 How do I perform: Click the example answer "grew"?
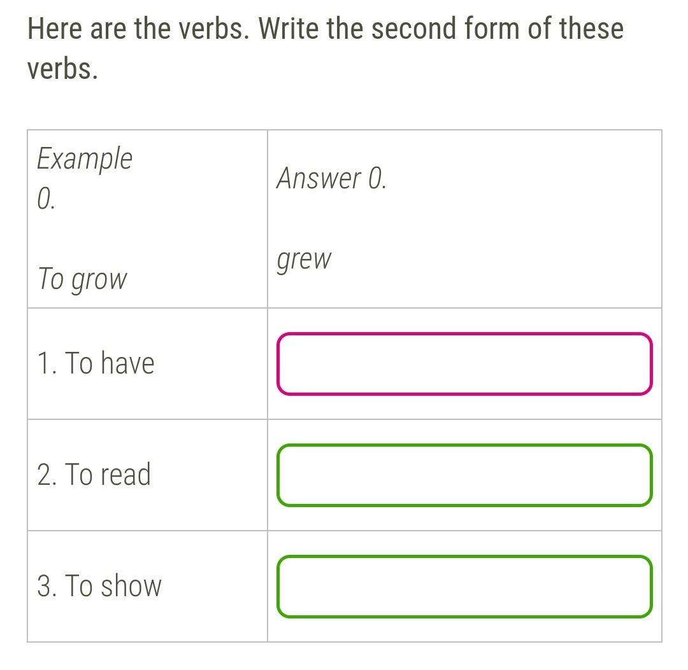click(x=304, y=260)
